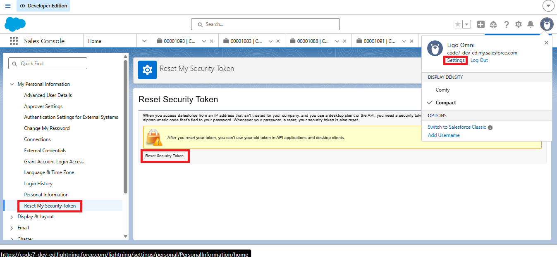Close the 00001093 case tab
Viewport: 557px width, 257px height.
pos(212,41)
